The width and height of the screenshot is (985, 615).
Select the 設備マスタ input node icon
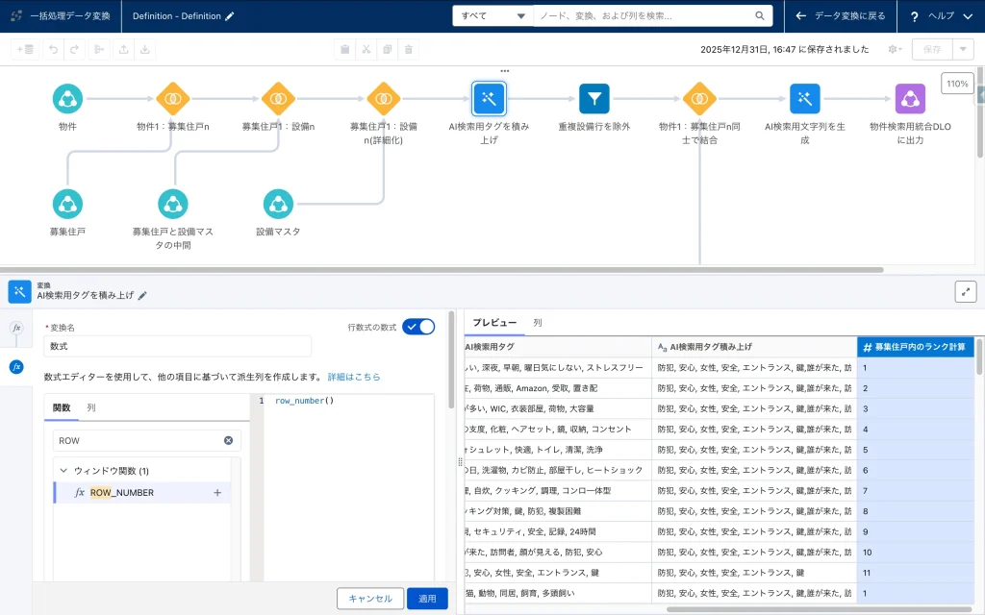278,203
